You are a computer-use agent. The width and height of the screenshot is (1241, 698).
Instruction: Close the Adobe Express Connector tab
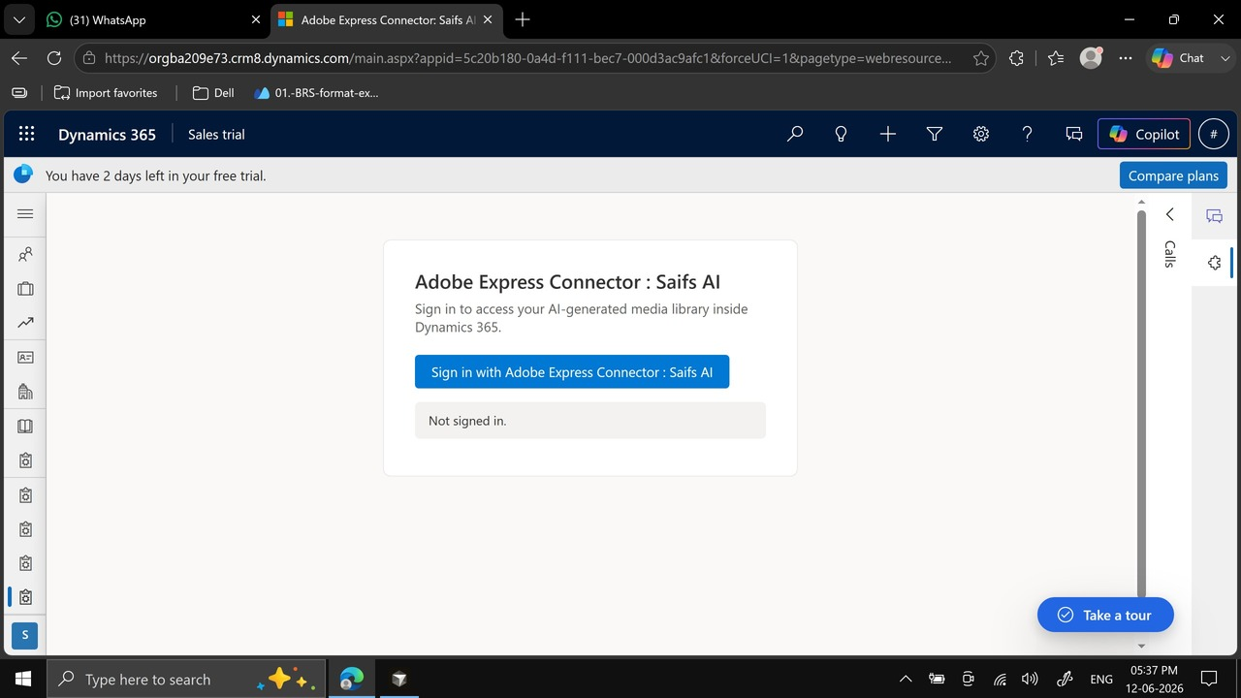[x=487, y=19]
